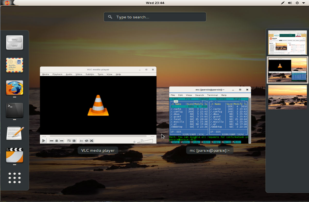Click mc 7Mkdir function key
This screenshot has height=202, width=309.
[236, 142]
